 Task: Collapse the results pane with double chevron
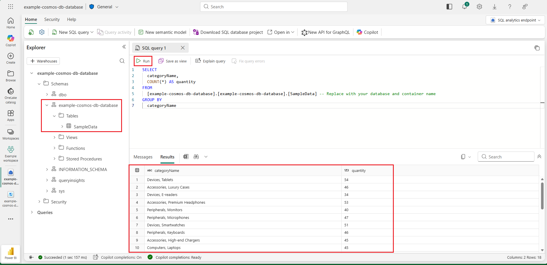[539, 157]
